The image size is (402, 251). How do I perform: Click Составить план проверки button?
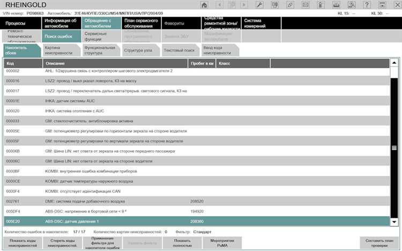tap(379, 243)
